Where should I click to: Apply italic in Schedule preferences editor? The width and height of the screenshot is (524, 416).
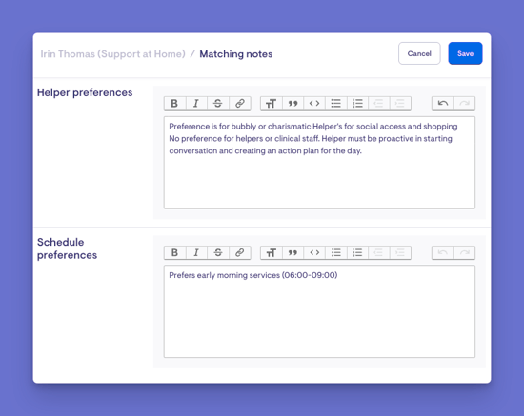click(x=196, y=252)
